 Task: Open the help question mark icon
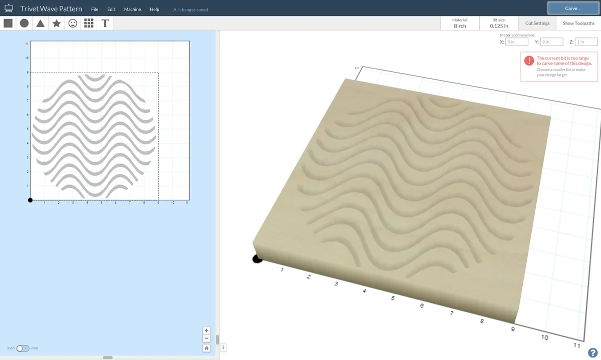pyautogui.click(x=592, y=352)
